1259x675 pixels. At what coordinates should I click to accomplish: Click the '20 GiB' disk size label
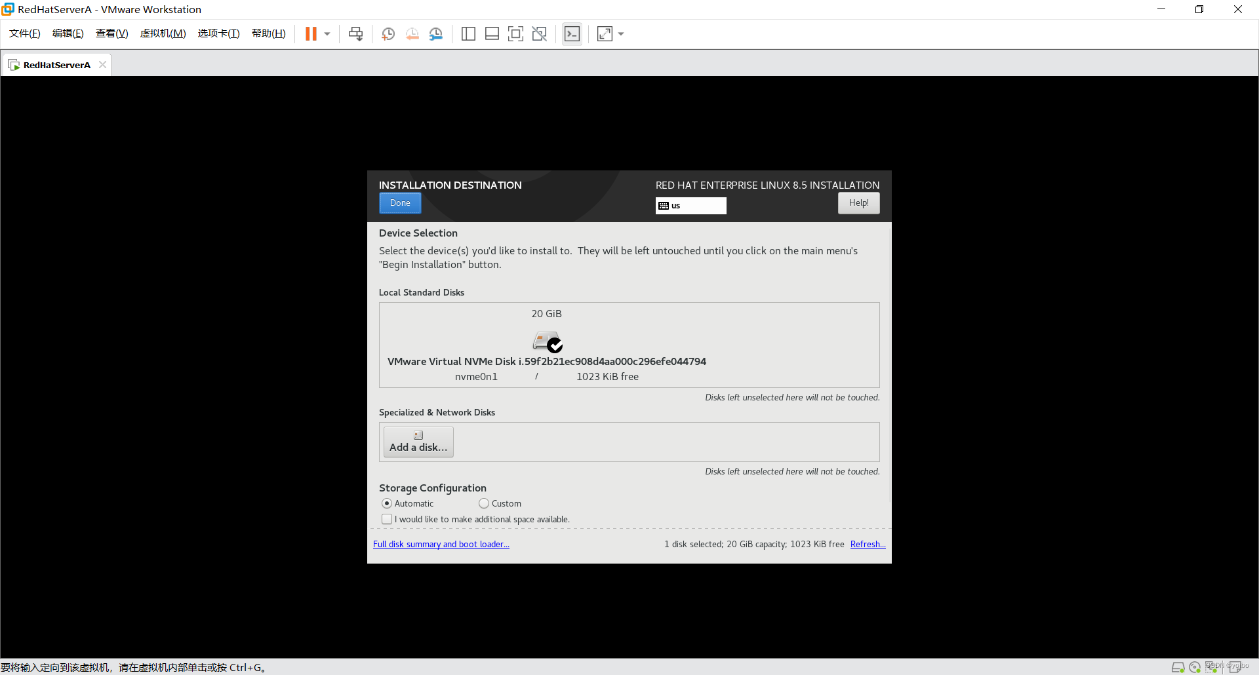pyautogui.click(x=546, y=314)
